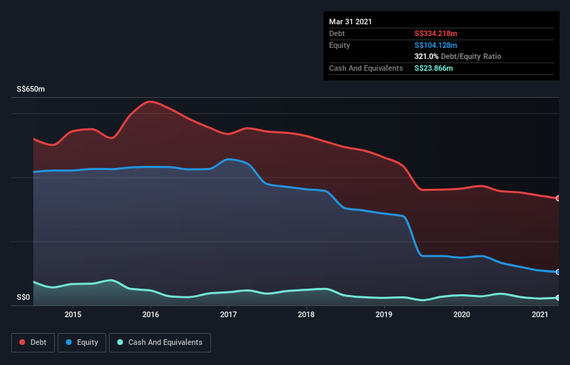Click the Mar 31 2021 tooltip date
The width and height of the screenshot is (570, 365).
[351, 22]
